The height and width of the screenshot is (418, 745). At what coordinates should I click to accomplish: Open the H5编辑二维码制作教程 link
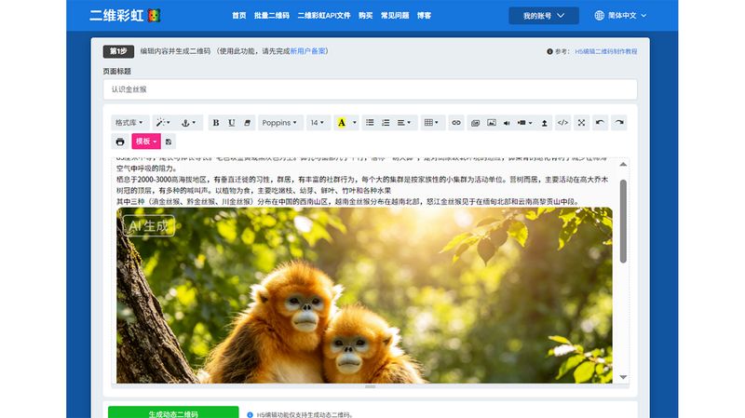[x=606, y=51]
